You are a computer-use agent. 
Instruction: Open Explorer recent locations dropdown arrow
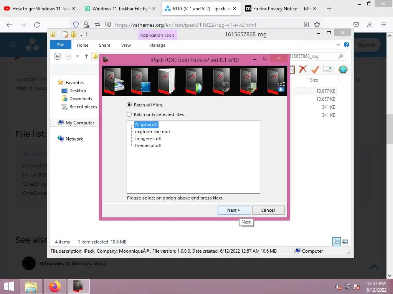(x=78, y=56)
